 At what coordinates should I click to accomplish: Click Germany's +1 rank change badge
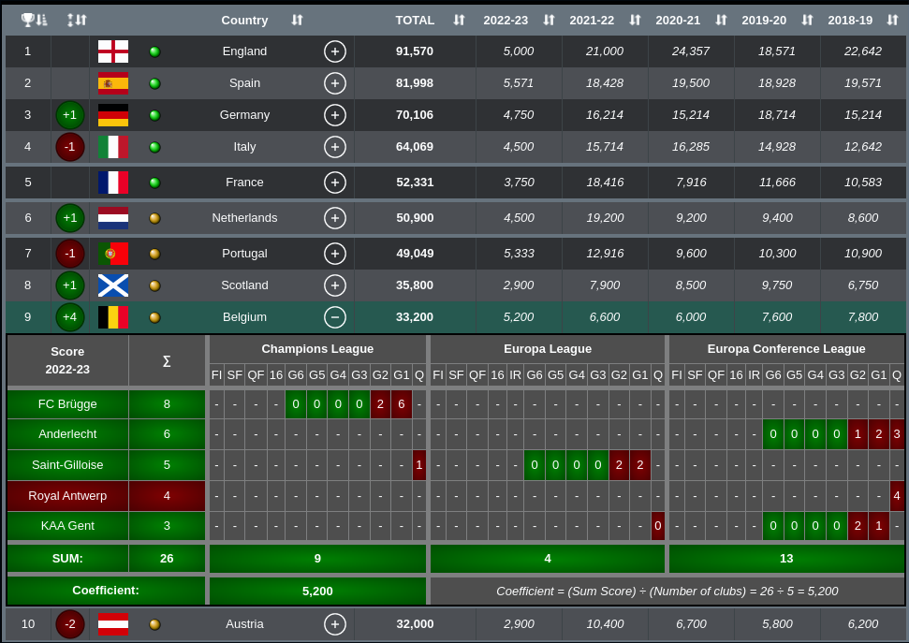pyautogui.click(x=70, y=115)
